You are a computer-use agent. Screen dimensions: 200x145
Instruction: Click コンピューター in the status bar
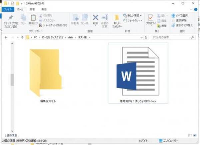(x=168, y=141)
